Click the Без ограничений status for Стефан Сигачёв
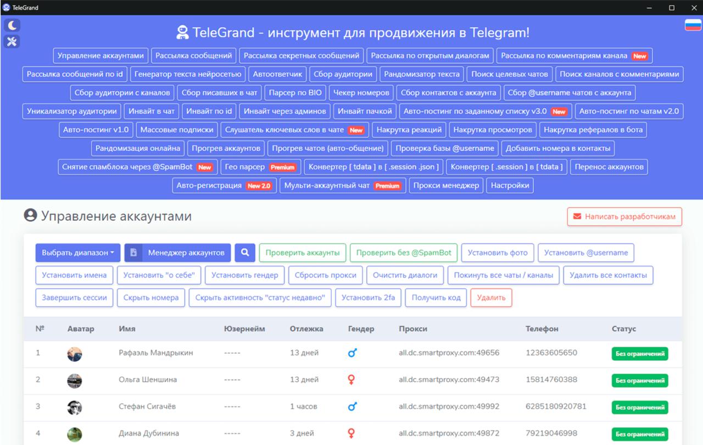Screen dimensions: 703x445 coord(640,408)
